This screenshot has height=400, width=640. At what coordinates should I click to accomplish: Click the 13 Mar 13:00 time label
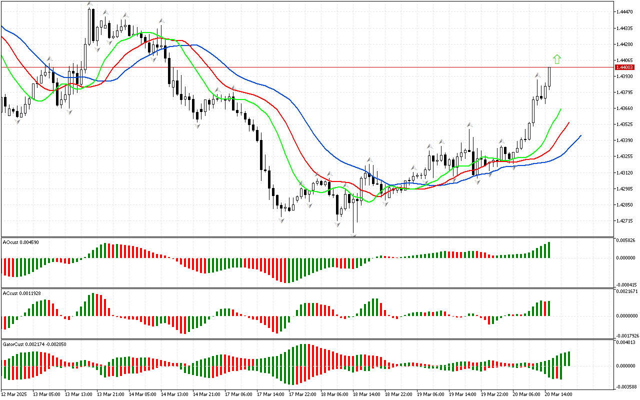click(x=78, y=394)
